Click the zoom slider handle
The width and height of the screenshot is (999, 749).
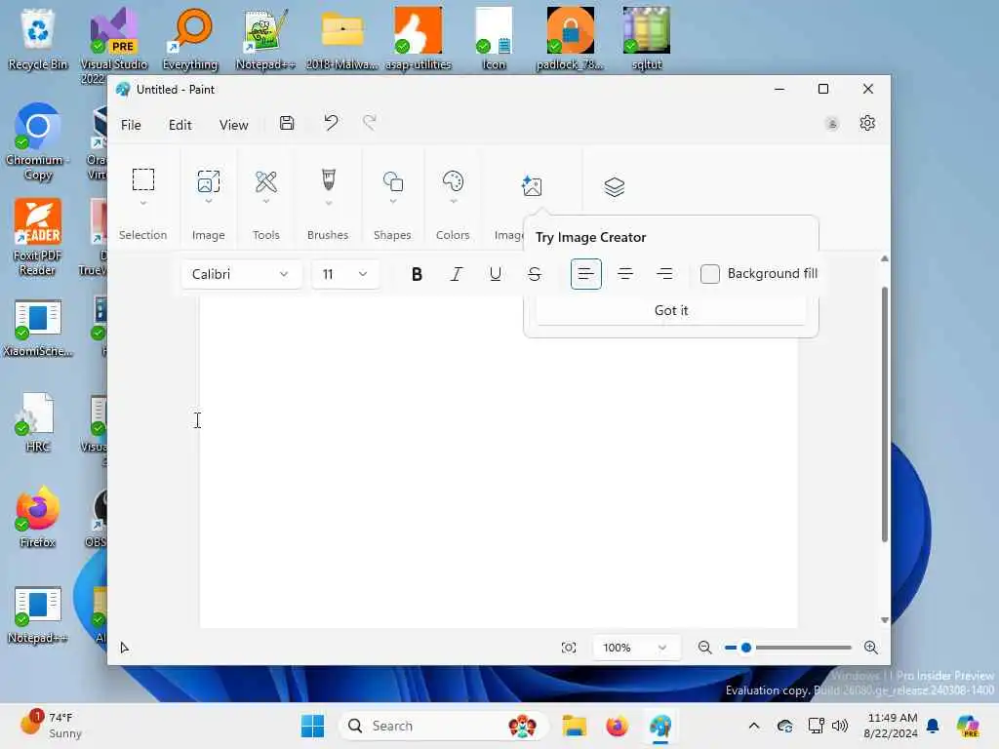pos(746,648)
